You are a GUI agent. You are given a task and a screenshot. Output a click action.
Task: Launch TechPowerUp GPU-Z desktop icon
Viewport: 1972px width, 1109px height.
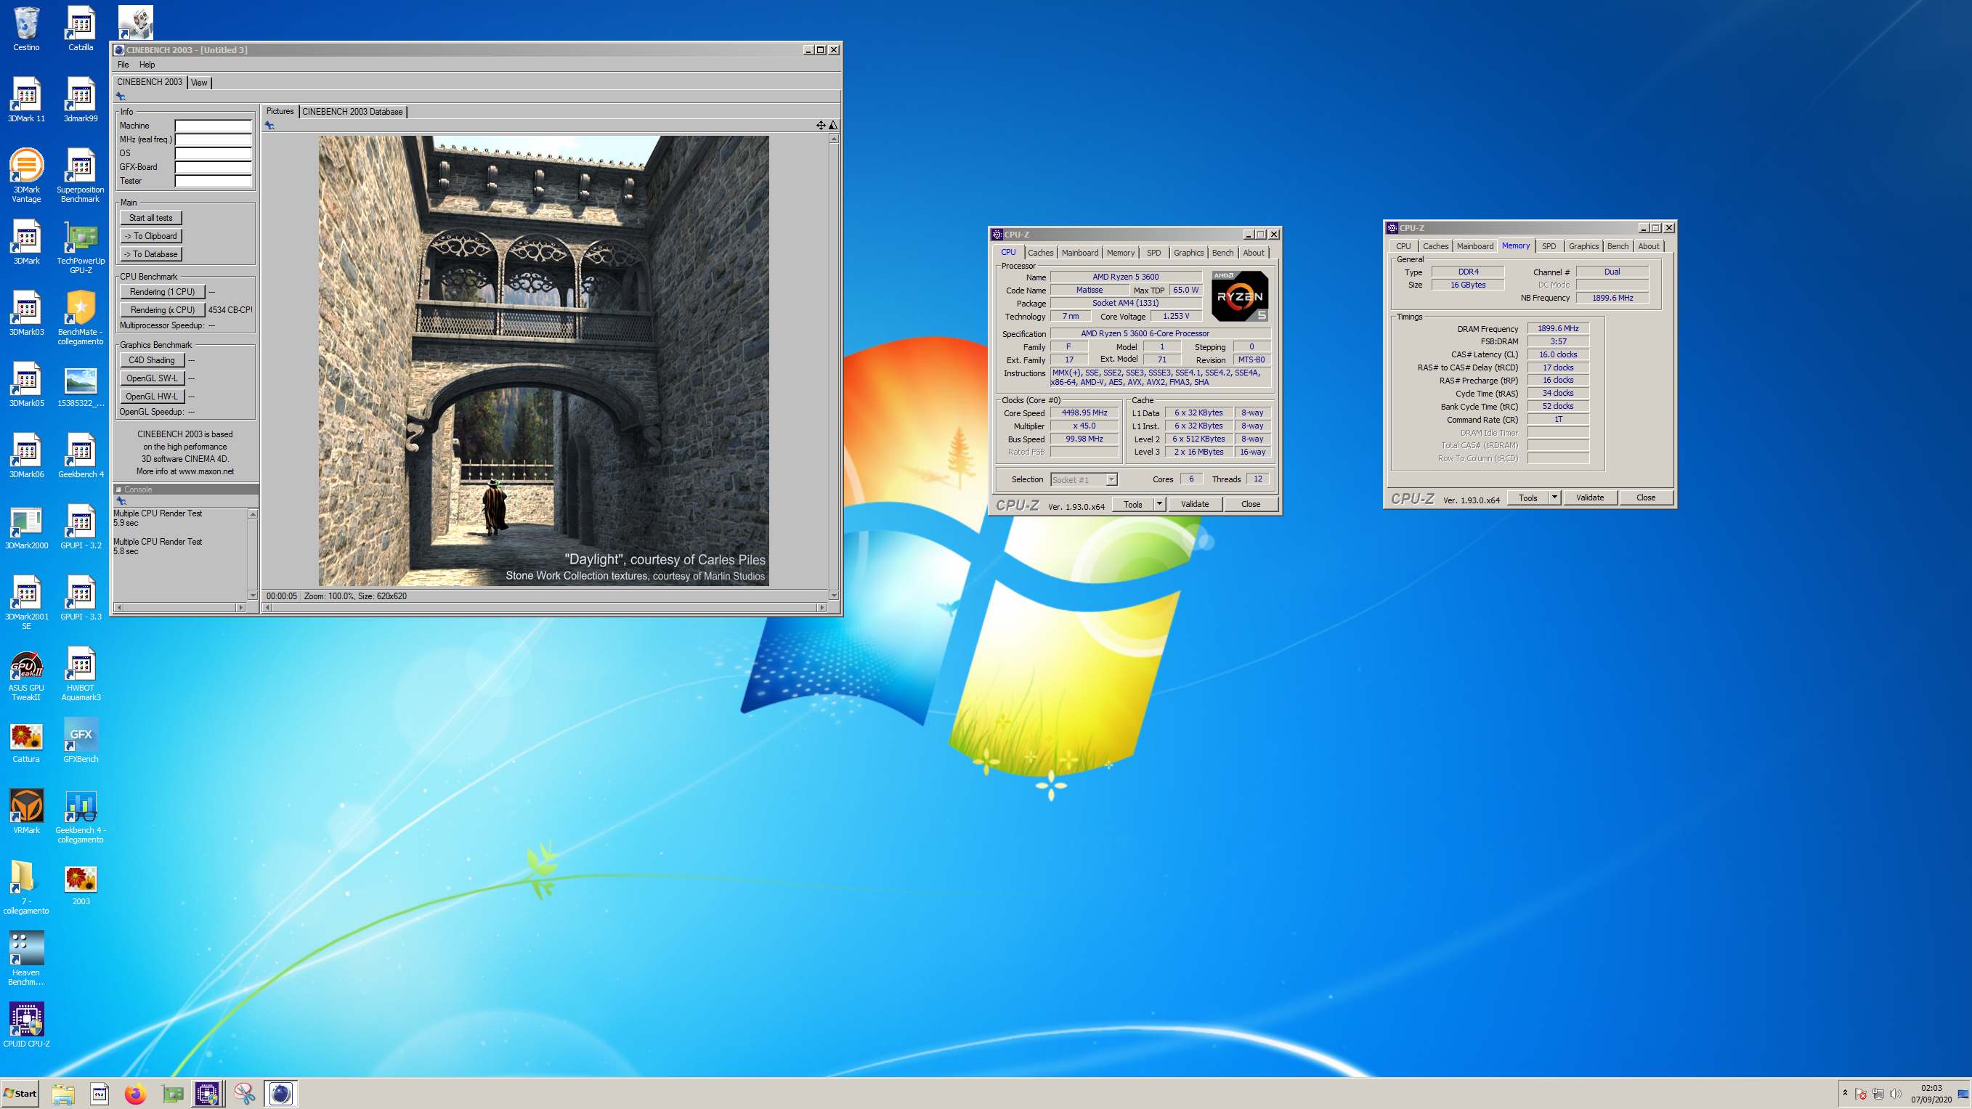coord(81,247)
